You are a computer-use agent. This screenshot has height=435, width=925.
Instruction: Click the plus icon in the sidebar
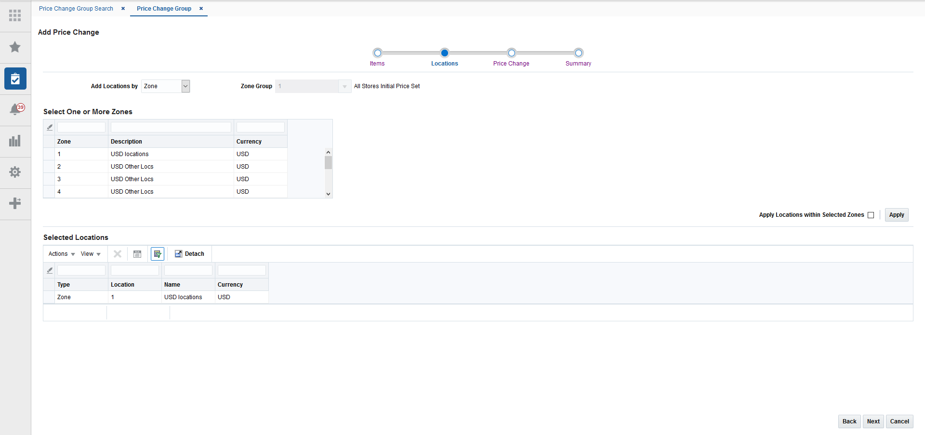[x=15, y=204]
